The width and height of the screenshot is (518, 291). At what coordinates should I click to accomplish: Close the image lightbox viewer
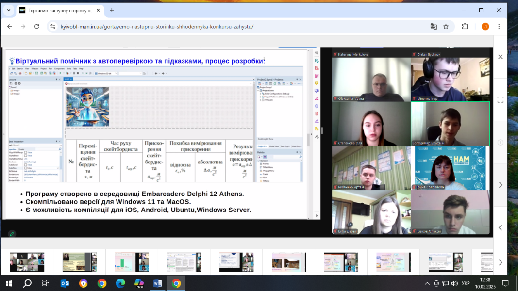(501, 57)
